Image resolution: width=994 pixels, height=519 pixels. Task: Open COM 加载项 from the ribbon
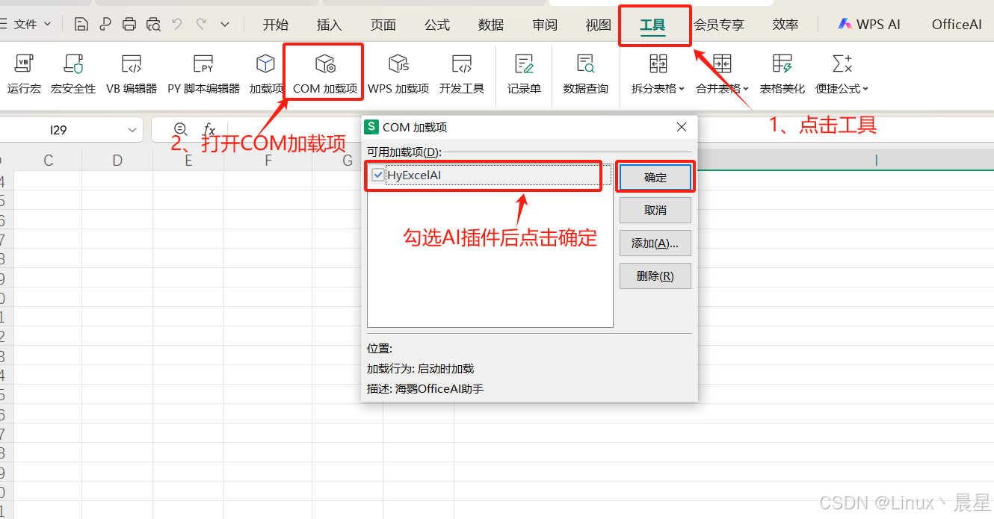[325, 75]
